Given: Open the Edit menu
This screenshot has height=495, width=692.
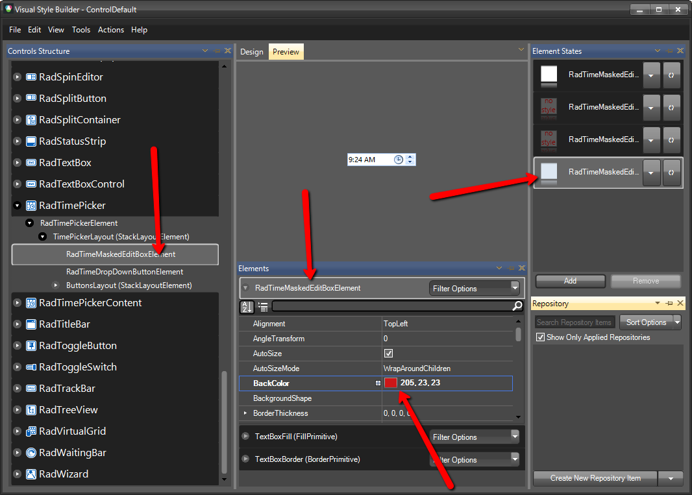Looking at the screenshot, I should [34, 30].
